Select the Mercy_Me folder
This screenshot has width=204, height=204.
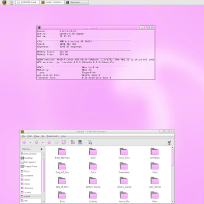point(124,197)
